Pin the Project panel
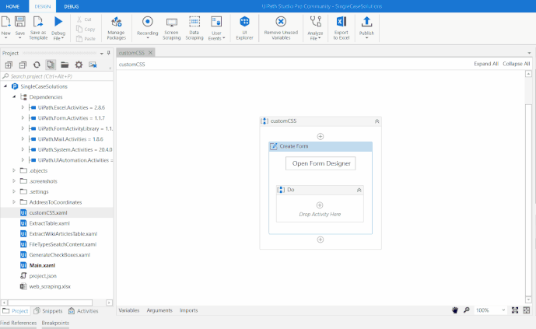 (x=109, y=53)
